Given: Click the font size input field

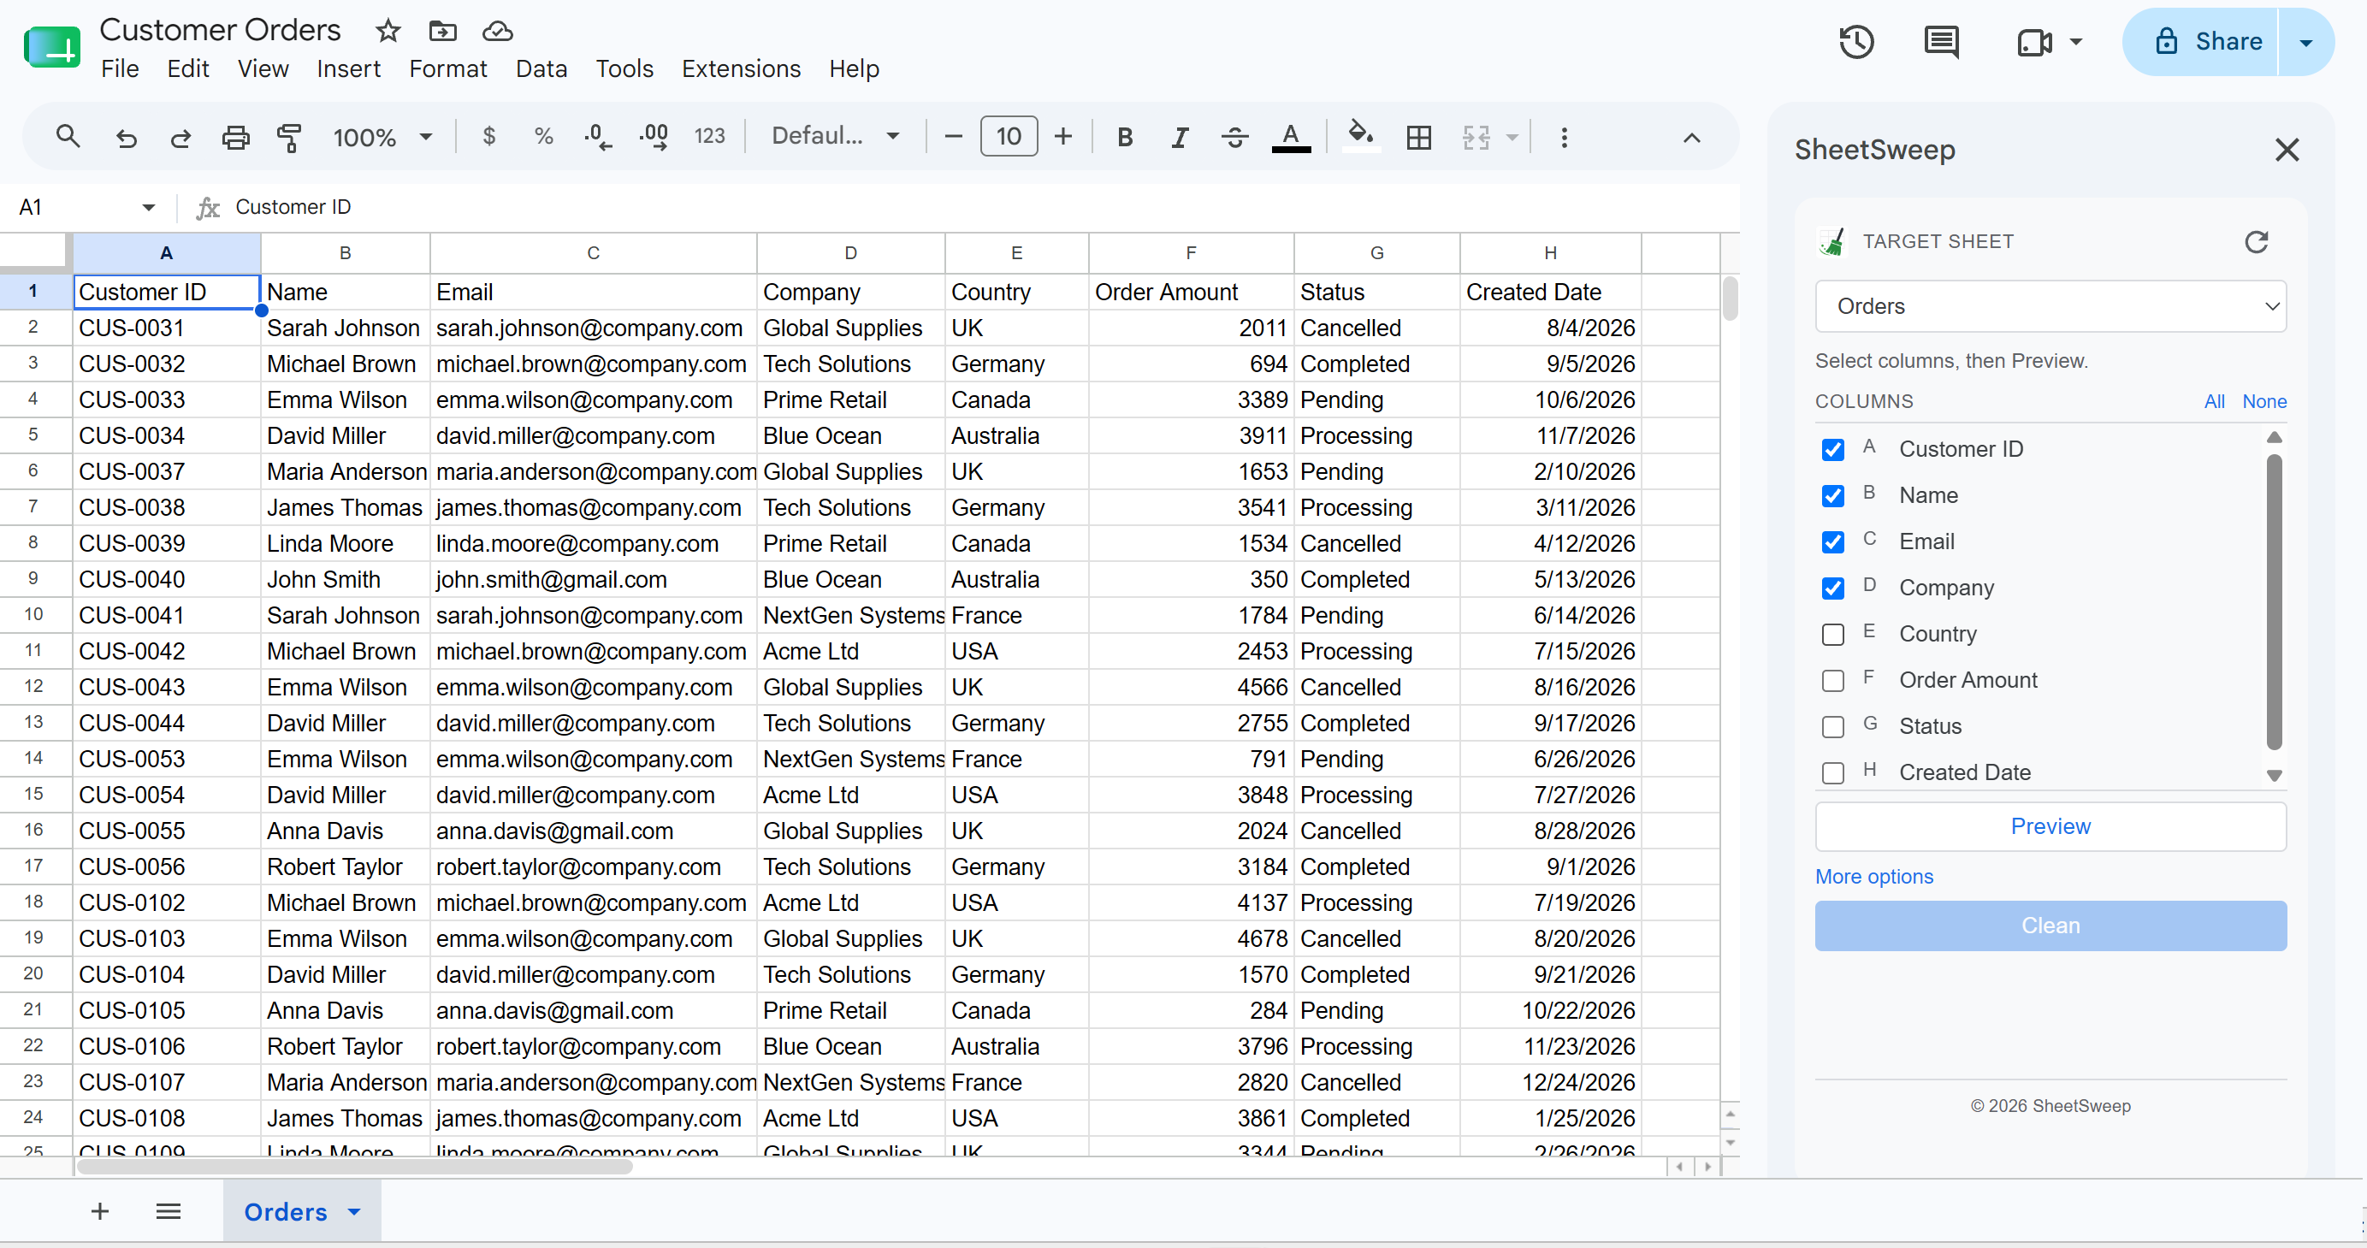Looking at the screenshot, I should (1008, 137).
